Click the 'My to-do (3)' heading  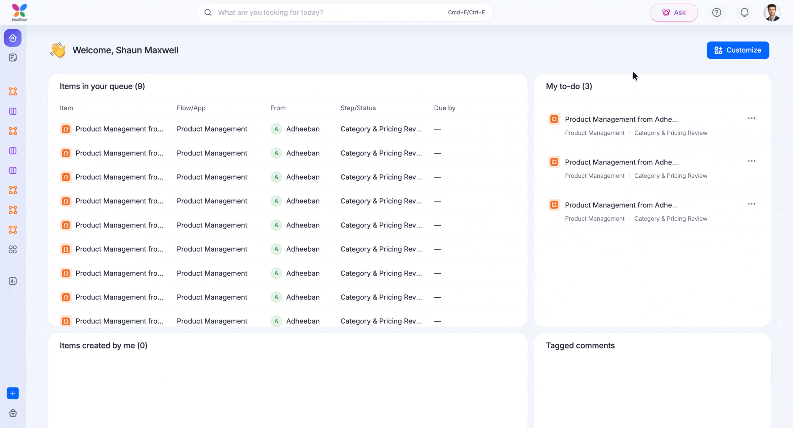pyautogui.click(x=569, y=86)
